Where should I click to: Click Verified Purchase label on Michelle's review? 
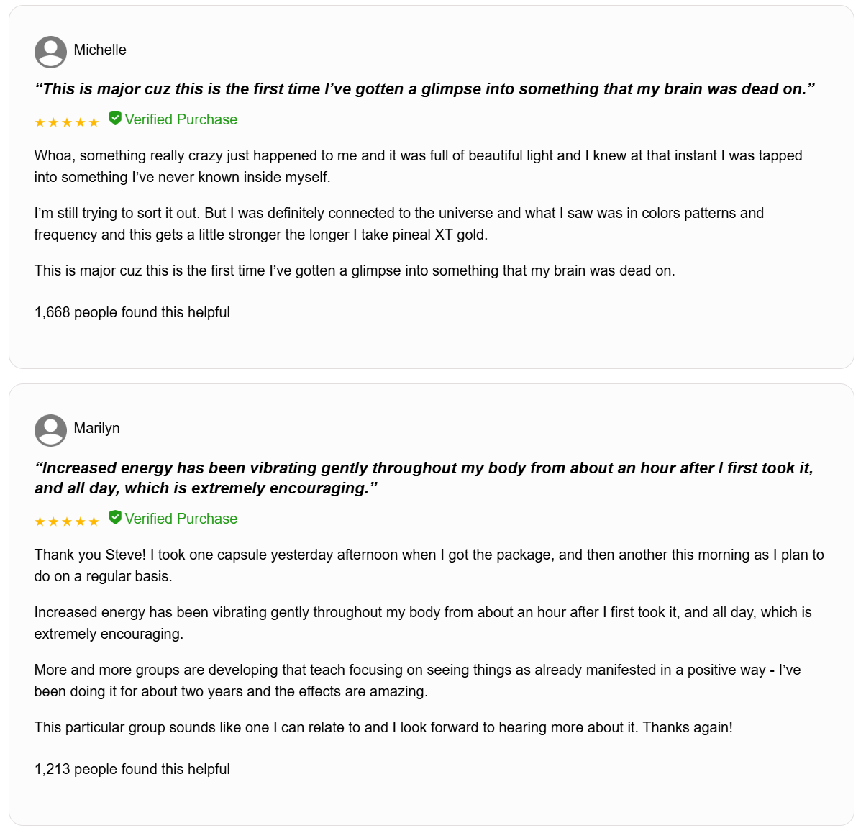(x=181, y=119)
